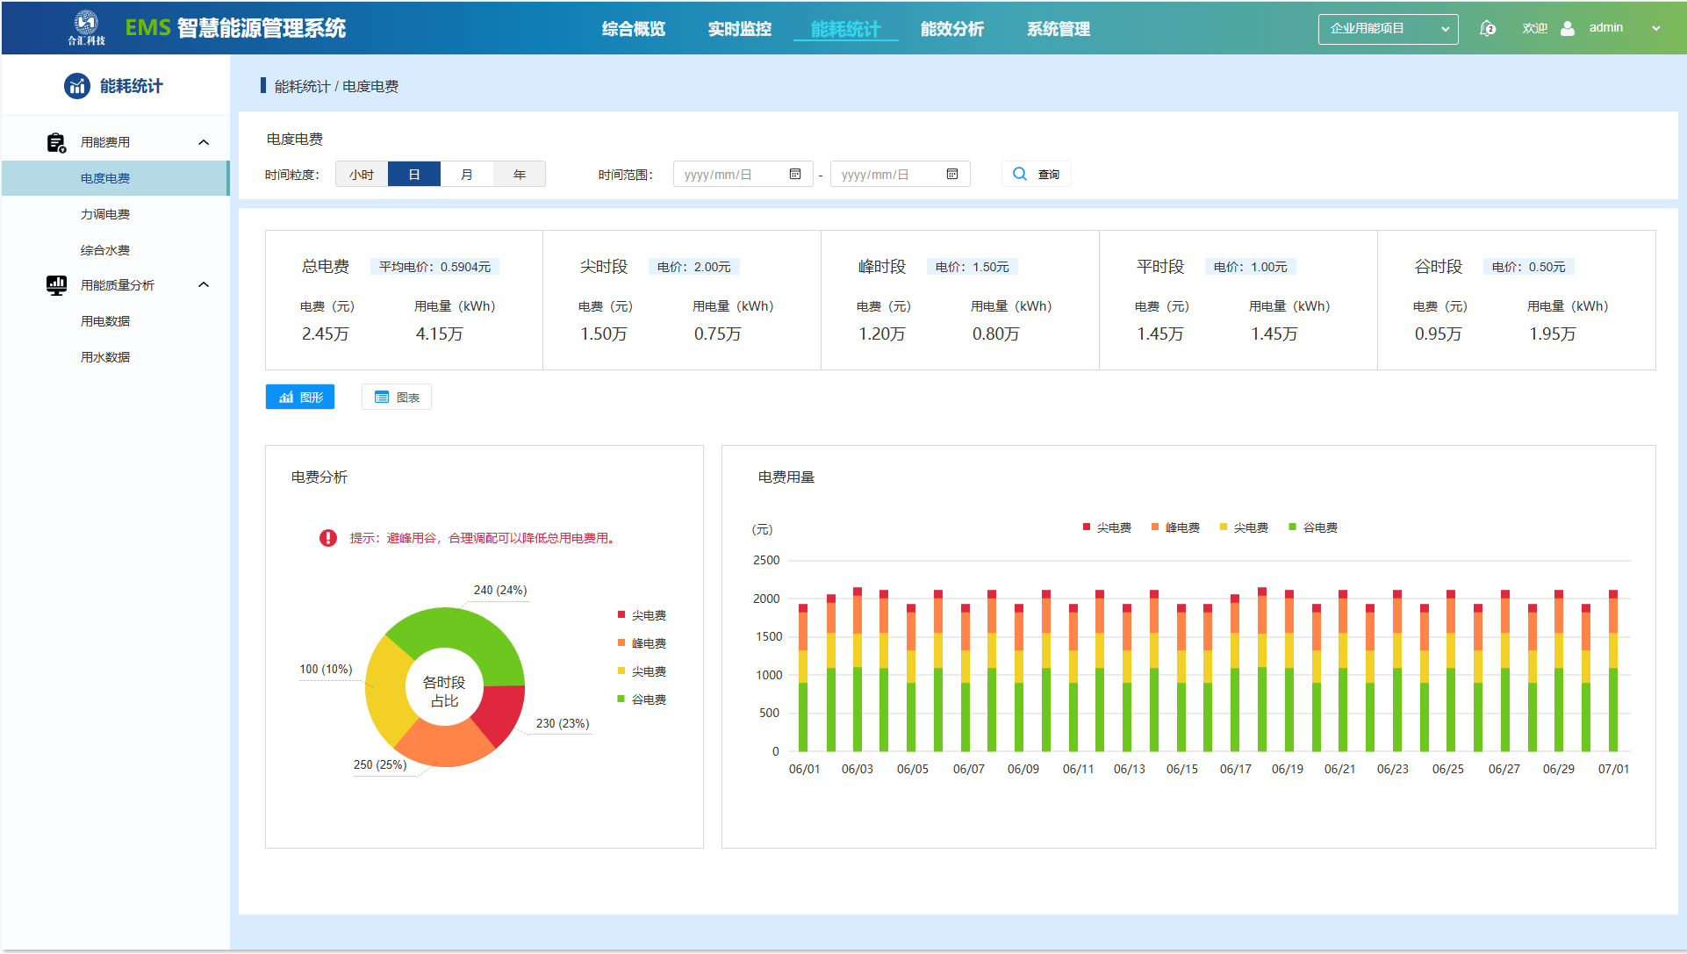The image size is (1687, 954).
Task: Switch to 能效分析 top tab
Action: [951, 29]
